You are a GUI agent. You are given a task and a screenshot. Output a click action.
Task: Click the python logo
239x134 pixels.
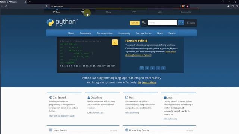click(x=62, y=22)
